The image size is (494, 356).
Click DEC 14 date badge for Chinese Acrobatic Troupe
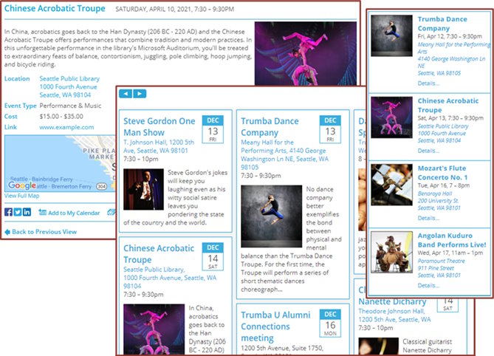coord(213,255)
